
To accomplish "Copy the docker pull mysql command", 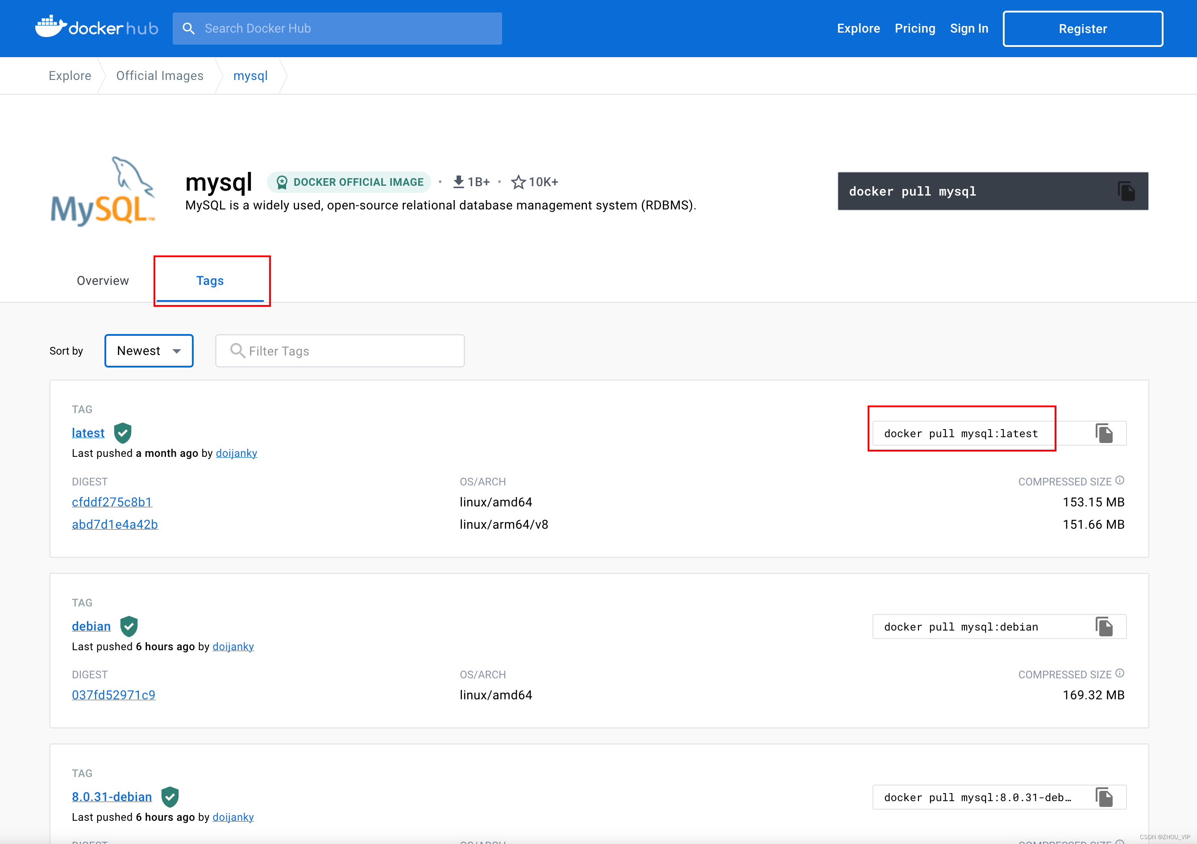I will [x=1126, y=191].
